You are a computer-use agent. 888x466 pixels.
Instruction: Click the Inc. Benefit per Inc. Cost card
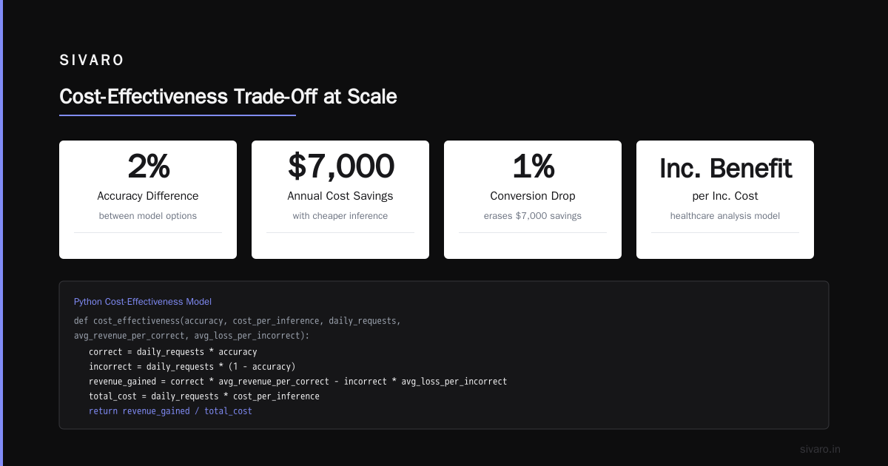click(x=725, y=200)
